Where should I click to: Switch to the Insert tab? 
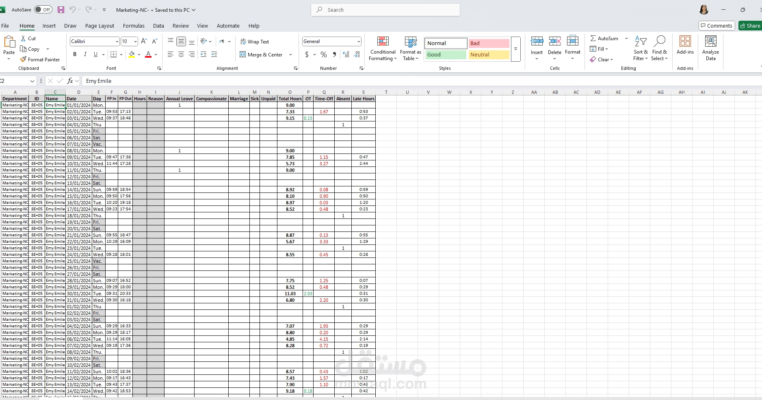coord(49,26)
